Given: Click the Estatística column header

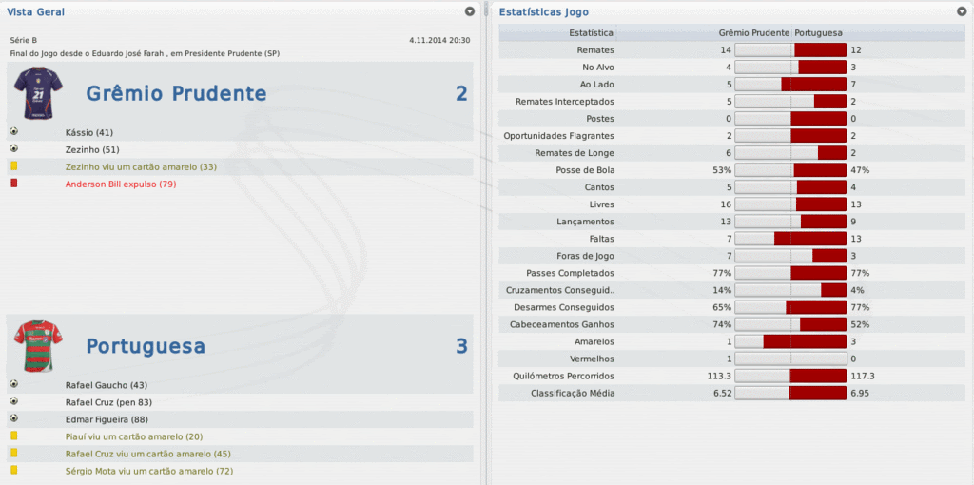Looking at the screenshot, I should [590, 32].
